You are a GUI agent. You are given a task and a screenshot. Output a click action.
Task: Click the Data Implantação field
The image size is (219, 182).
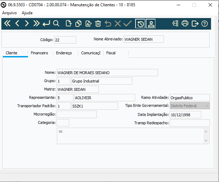coord(185,114)
